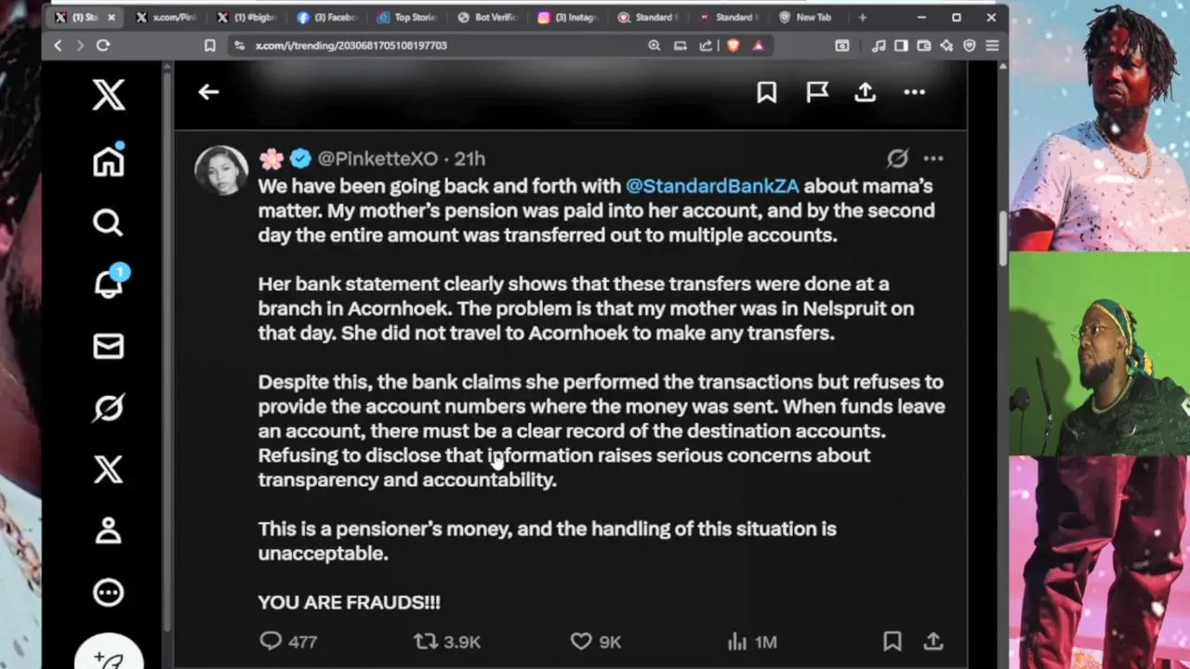1190x669 pixels.
Task: Toggle bookmark in the trending page header
Action: click(x=766, y=92)
